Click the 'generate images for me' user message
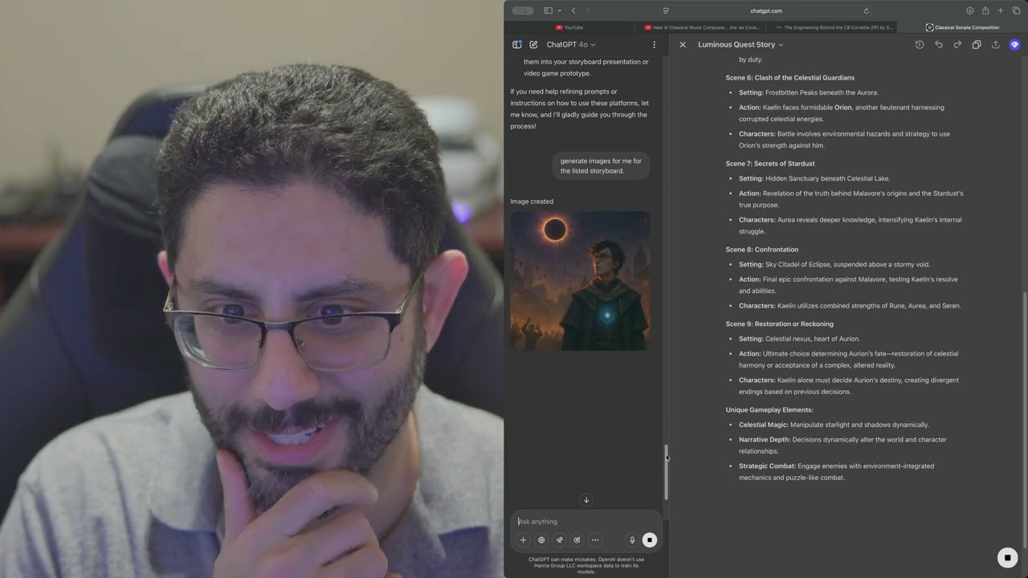Image resolution: width=1028 pixels, height=578 pixels. click(x=601, y=165)
